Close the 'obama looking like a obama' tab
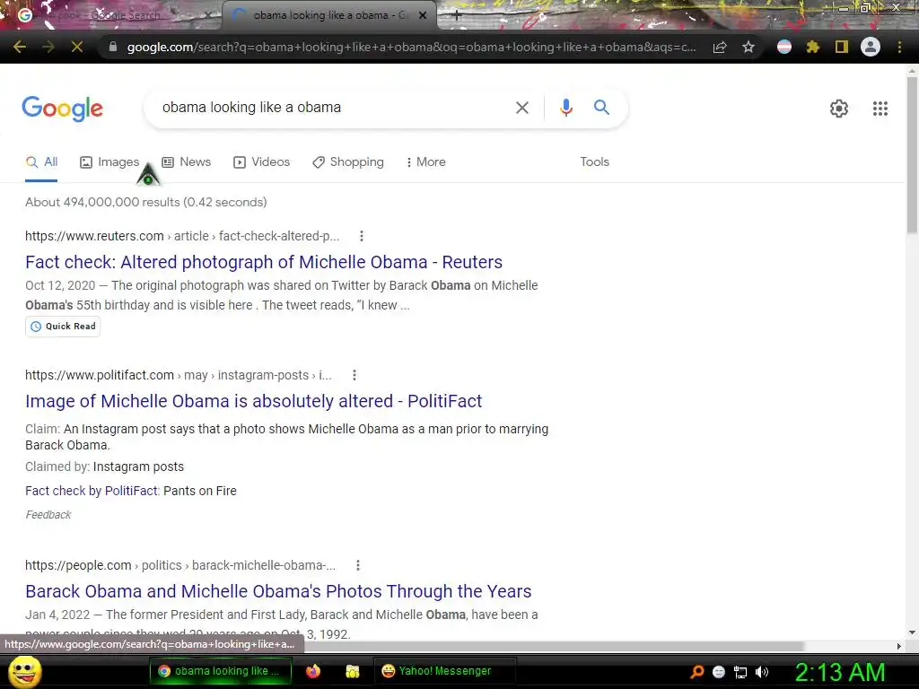This screenshot has height=689, width=919. 423,16
